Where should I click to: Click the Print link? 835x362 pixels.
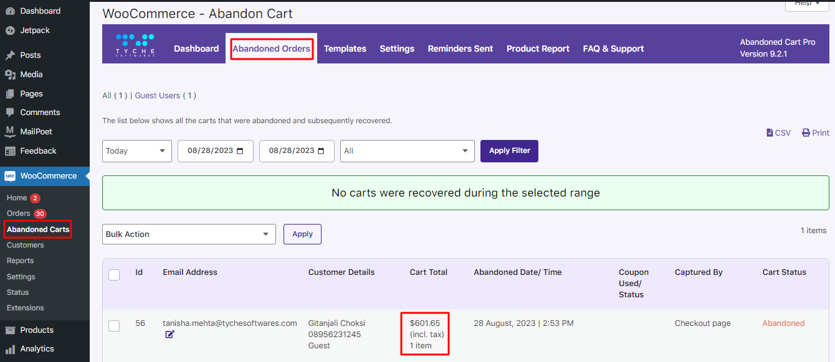point(816,133)
